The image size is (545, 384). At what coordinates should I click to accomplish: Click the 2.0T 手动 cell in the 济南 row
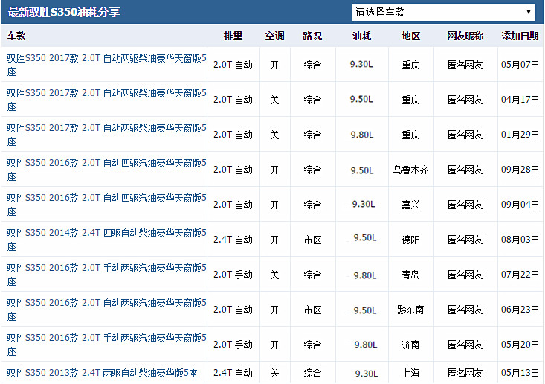(x=233, y=345)
